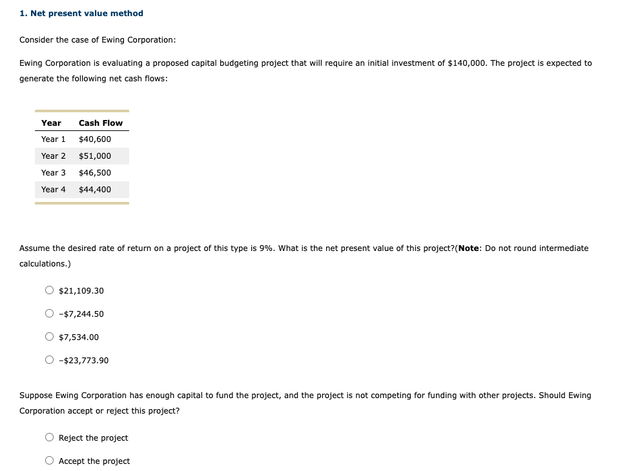Select the -$23,773.90 answer option
The width and height of the screenshot is (620, 471).
click(x=50, y=359)
